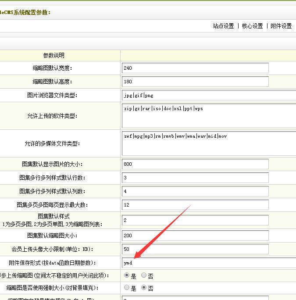This screenshot has height=300, width=296.
Task: Switch to the 核心设置 tab
Action: [252, 26]
